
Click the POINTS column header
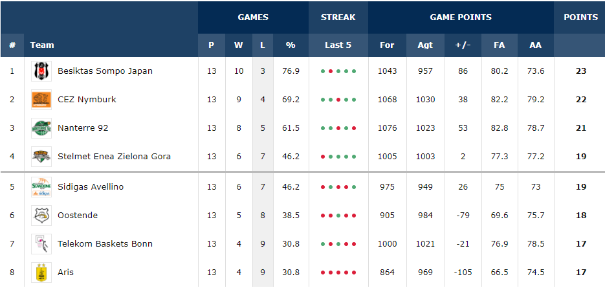[580, 17]
